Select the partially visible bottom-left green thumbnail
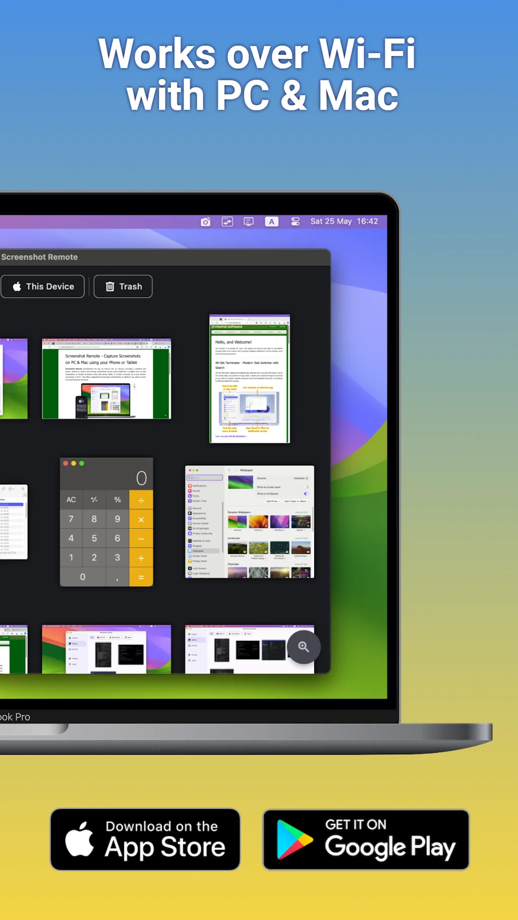This screenshot has width=518, height=920. coord(14,649)
